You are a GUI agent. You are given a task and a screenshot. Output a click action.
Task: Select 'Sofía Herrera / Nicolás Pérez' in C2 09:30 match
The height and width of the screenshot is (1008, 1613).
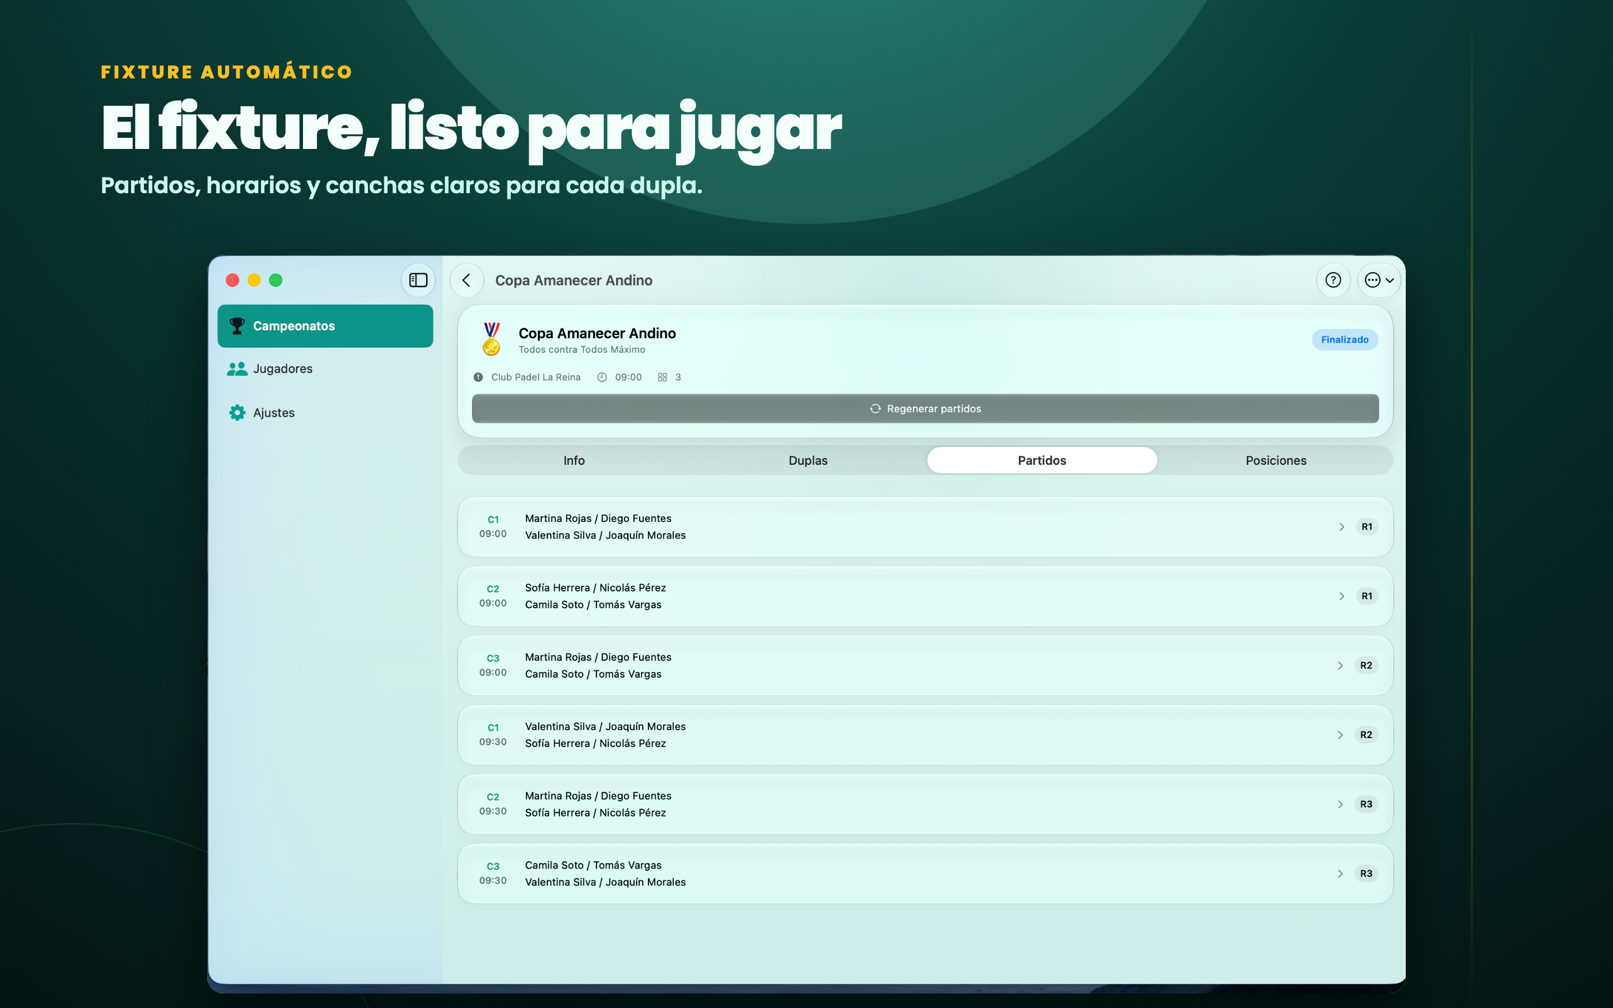pyautogui.click(x=595, y=813)
